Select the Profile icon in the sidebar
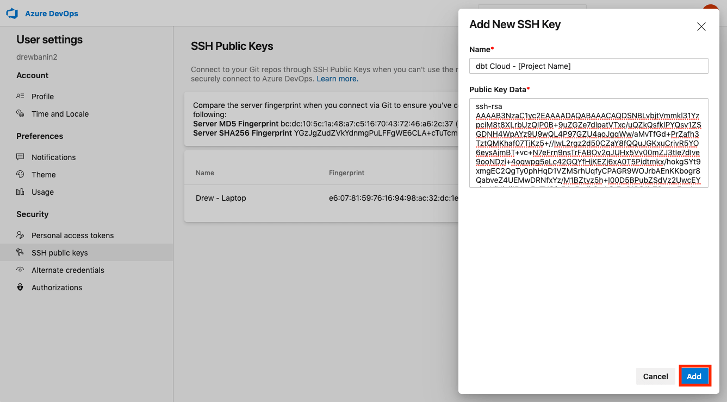Screen dimensions: 727x402 point(20,96)
